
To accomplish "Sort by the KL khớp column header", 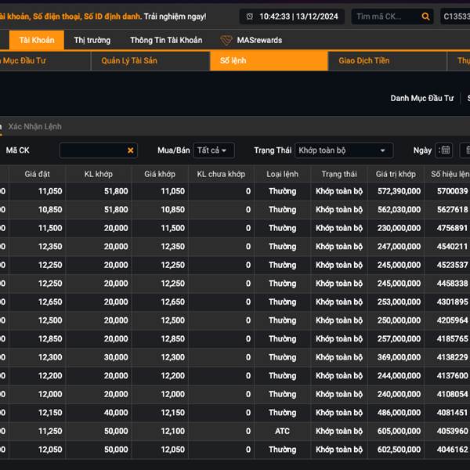I will pyautogui.click(x=99, y=174).
